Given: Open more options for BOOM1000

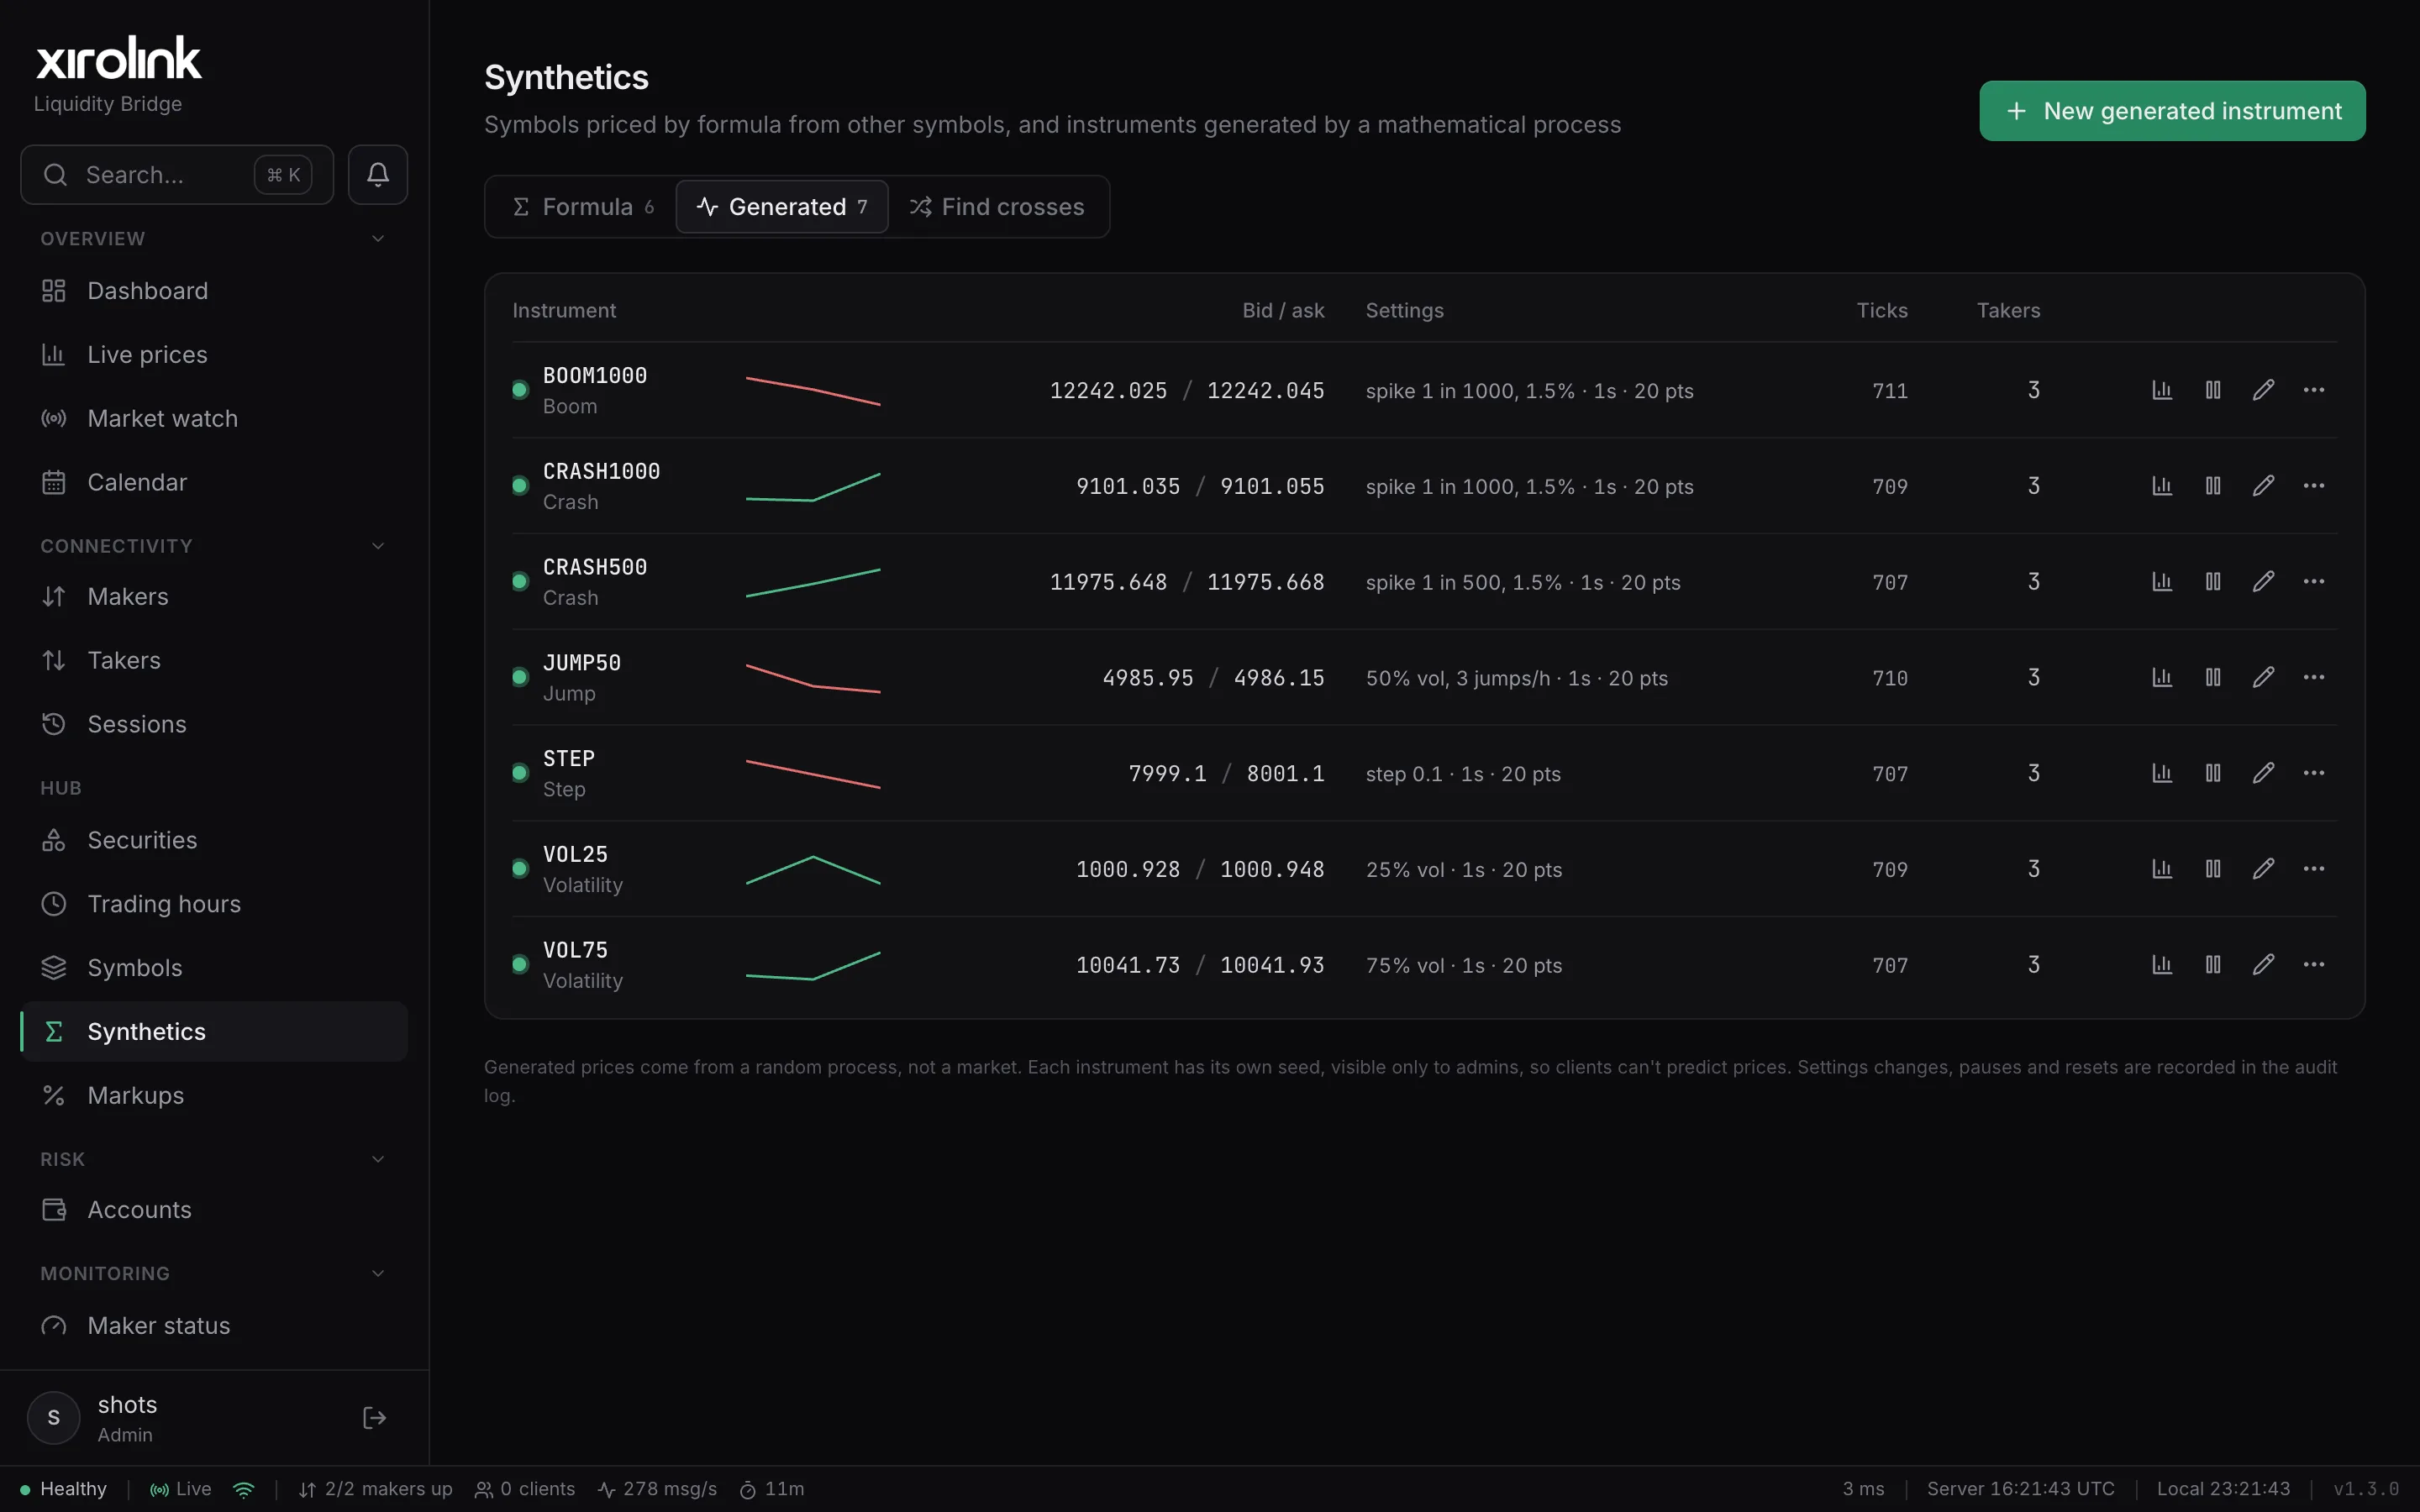Looking at the screenshot, I should (x=2314, y=390).
